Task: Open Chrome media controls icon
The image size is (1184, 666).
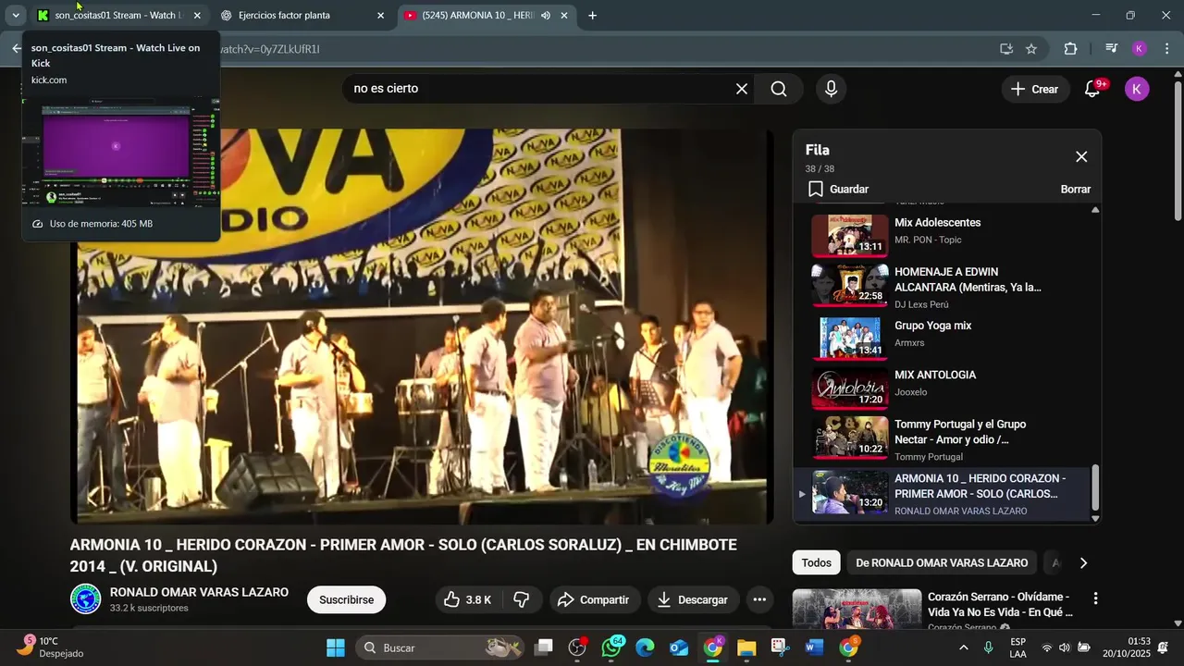Action: (x=1112, y=49)
